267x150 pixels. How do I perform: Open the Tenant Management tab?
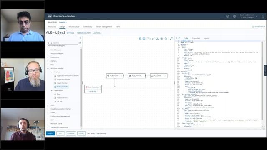point(104,27)
